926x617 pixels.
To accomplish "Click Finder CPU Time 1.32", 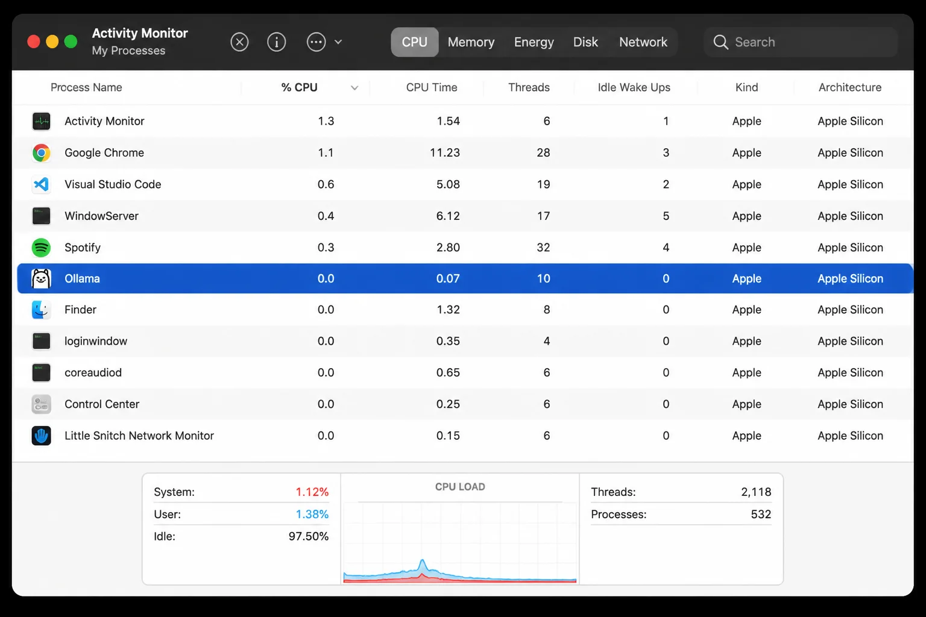I will pyautogui.click(x=448, y=310).
